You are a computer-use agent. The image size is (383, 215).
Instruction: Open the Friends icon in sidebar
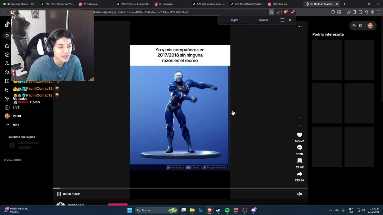[7, 72]
